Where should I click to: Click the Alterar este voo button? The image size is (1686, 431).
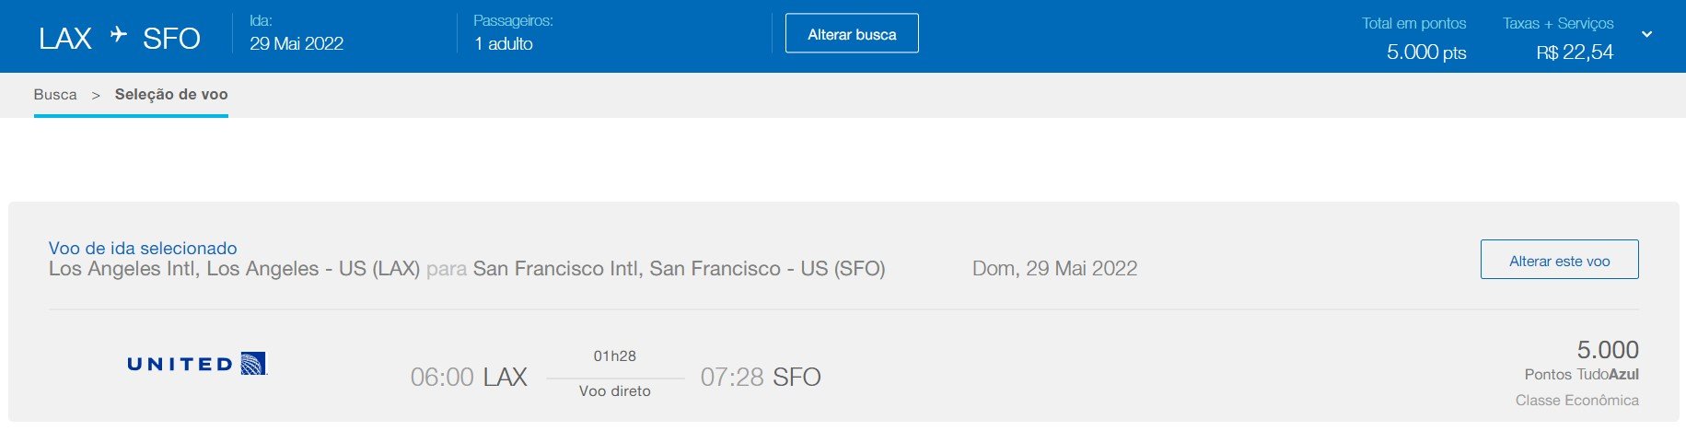1559,261
